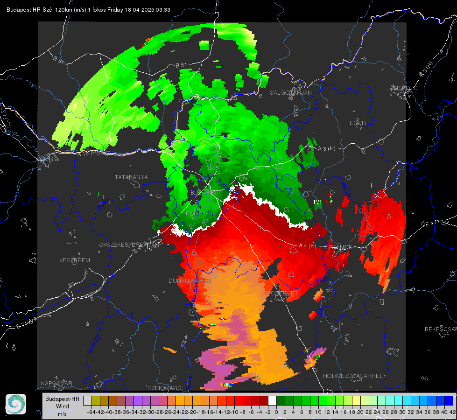457x420 pixels.
Task: Click the spiral weather service logo
Action: click(16, 404)
